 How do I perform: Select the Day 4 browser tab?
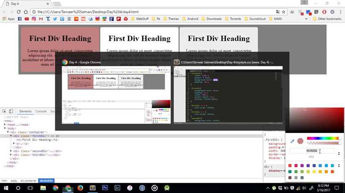(x=26, y=4)
